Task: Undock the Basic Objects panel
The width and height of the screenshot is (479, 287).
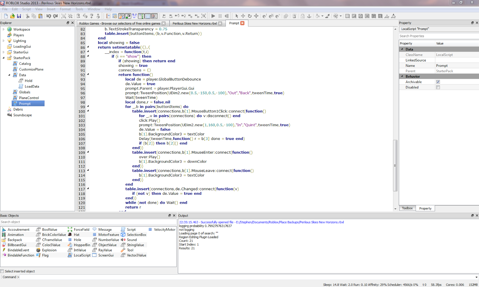Action: click(x=169, y=215)
